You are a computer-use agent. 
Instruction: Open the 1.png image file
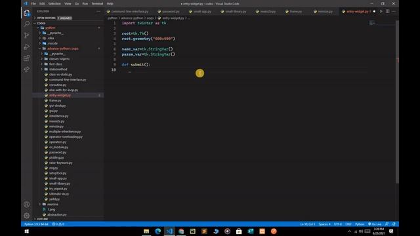(x=51, y=210)
